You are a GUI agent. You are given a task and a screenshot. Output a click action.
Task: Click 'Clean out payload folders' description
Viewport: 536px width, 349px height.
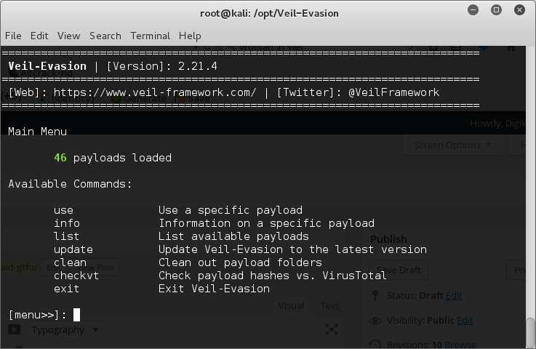click(240, 262)
